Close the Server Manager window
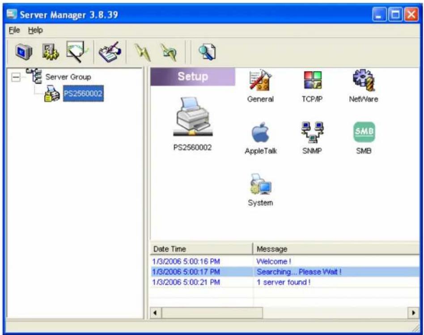Viewport: 424px width, 335px height. (411, 14)
